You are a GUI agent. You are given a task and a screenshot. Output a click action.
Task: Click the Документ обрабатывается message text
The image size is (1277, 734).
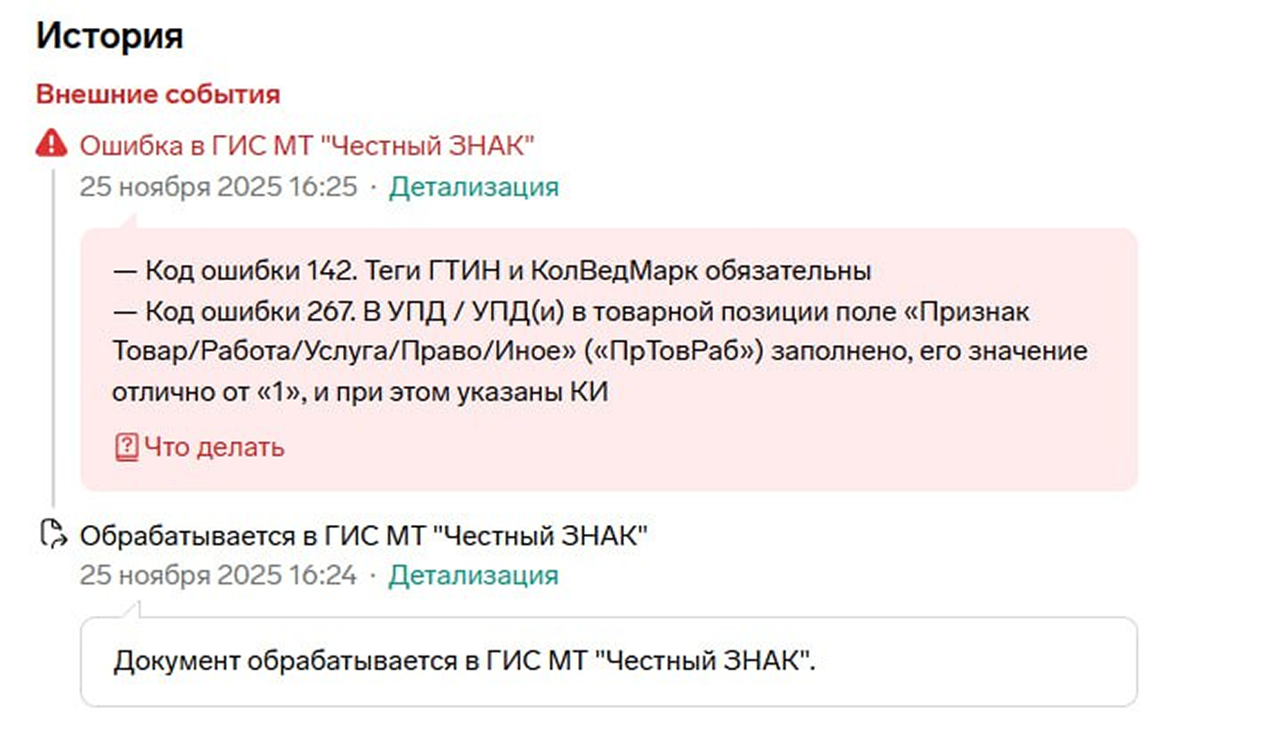(464, 662)
